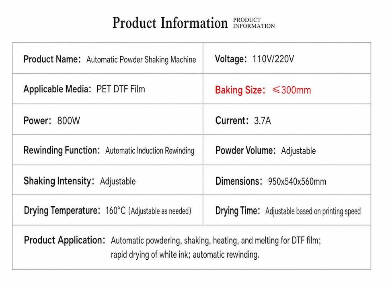This screenshot has height=289, width=386.
Task: Click the Drying Temperature label
Action: click(x=62, y=211)
